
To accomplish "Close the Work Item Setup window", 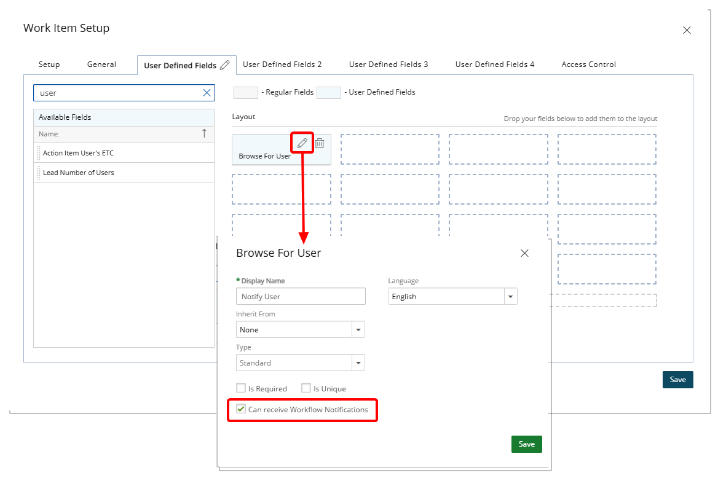I will (687, 30).
